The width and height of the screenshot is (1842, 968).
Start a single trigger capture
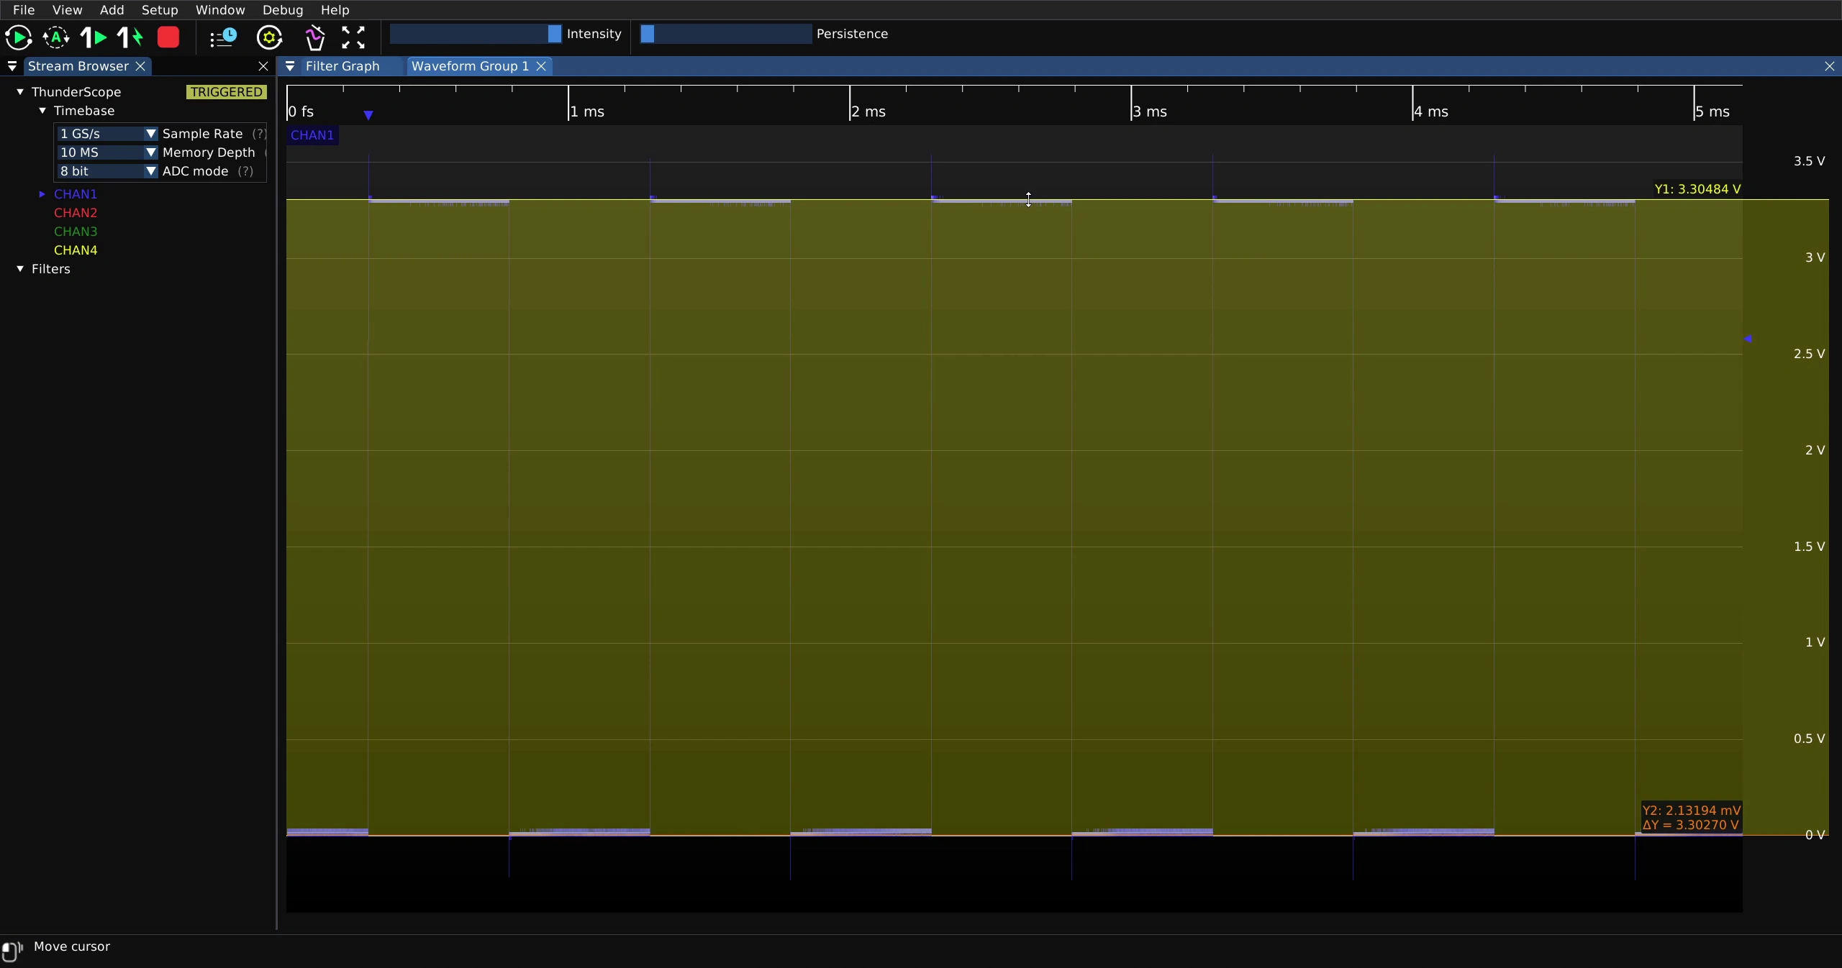[94, 37]
